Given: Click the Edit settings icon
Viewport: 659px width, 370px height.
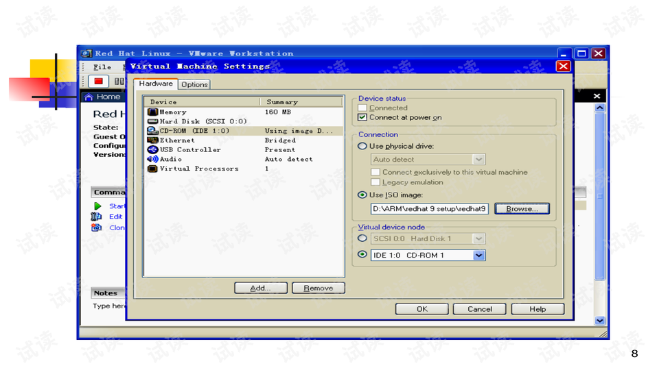Looking at the screenshot, I should pos(96,217).
